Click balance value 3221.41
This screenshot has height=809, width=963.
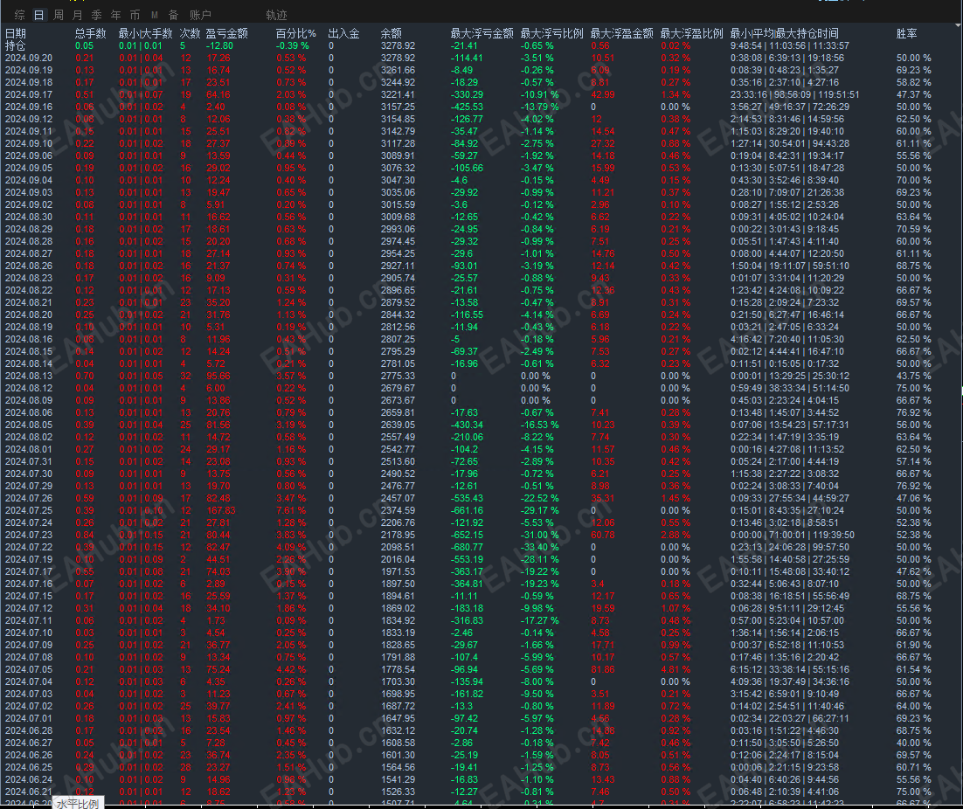[398, 95]
